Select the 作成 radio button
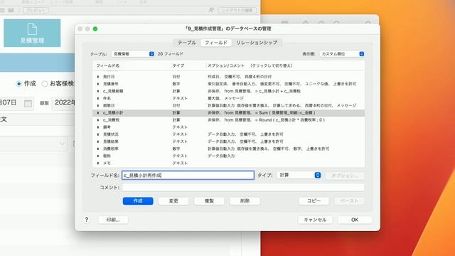Viewport: 455px width, 256px height. (x=19, y=84)
